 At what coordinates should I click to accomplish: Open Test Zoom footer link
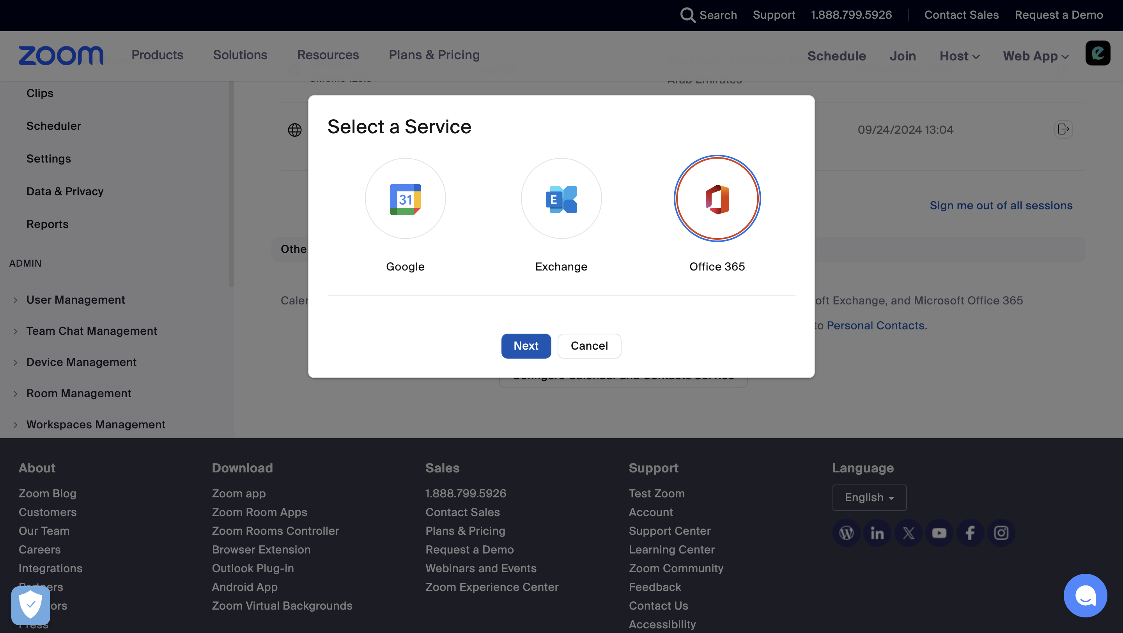[656, 493]
